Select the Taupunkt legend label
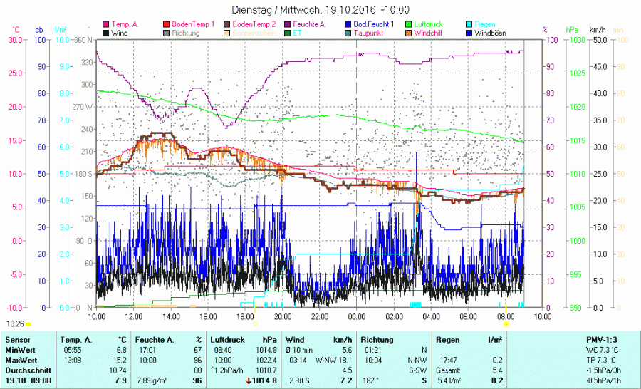 click(369, 33)
